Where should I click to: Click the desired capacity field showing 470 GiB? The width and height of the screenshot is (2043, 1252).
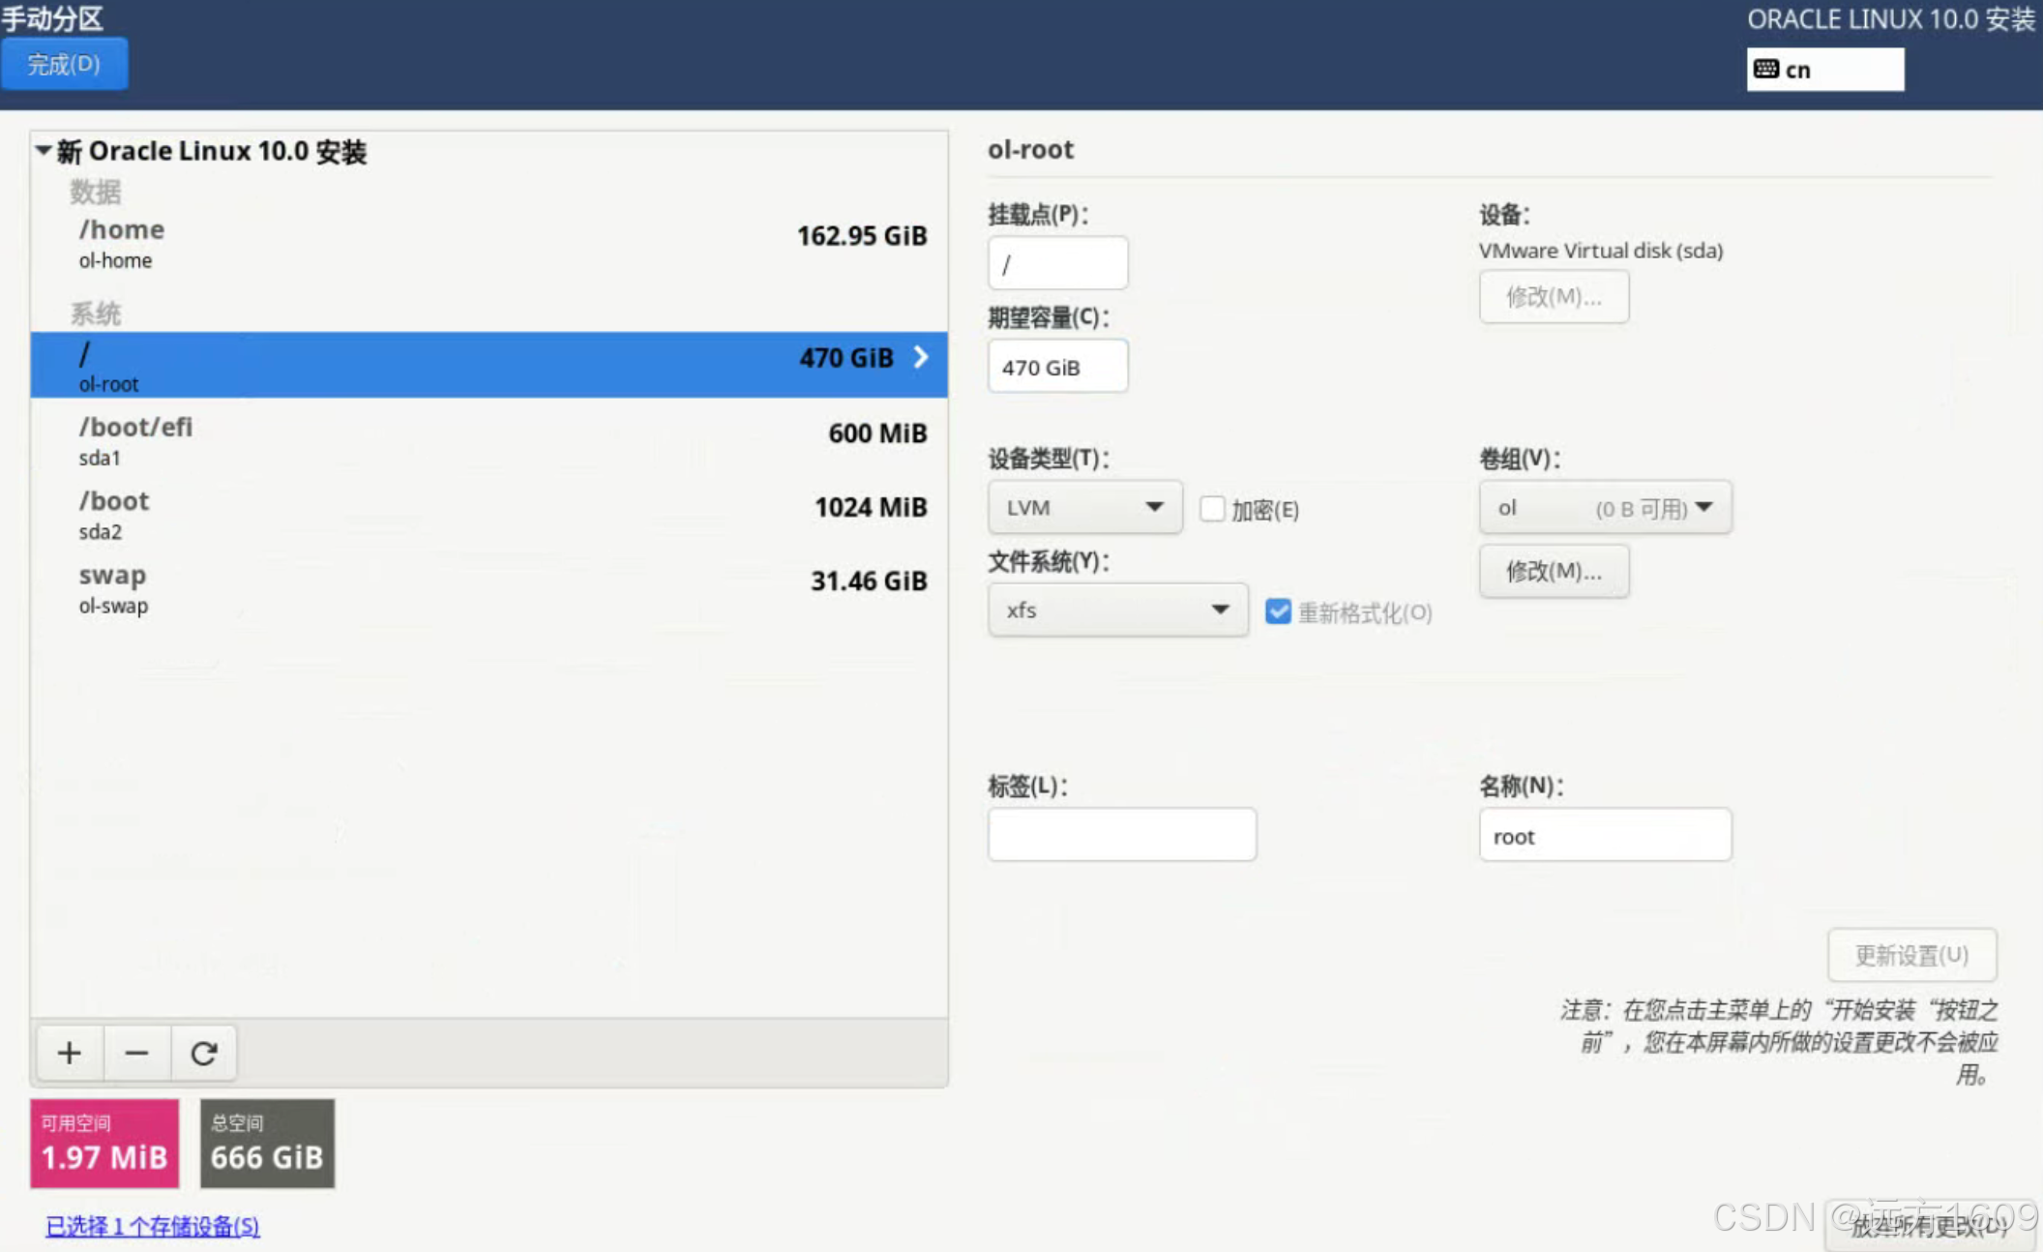[1057, 366]
